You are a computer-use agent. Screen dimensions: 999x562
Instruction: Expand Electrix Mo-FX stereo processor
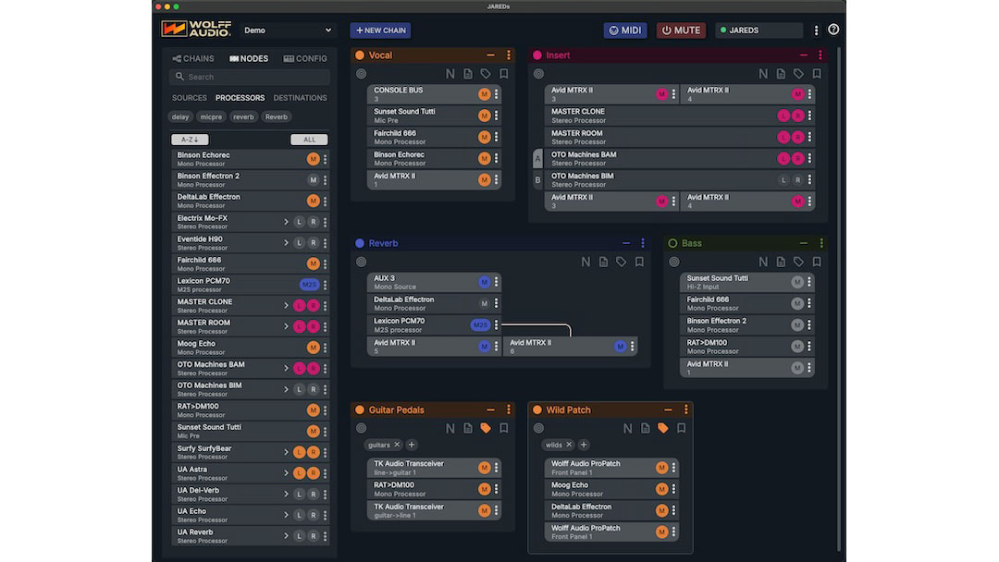coord(286,222)
